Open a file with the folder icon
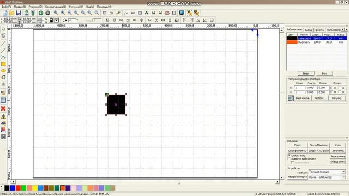 pos(11,13)
